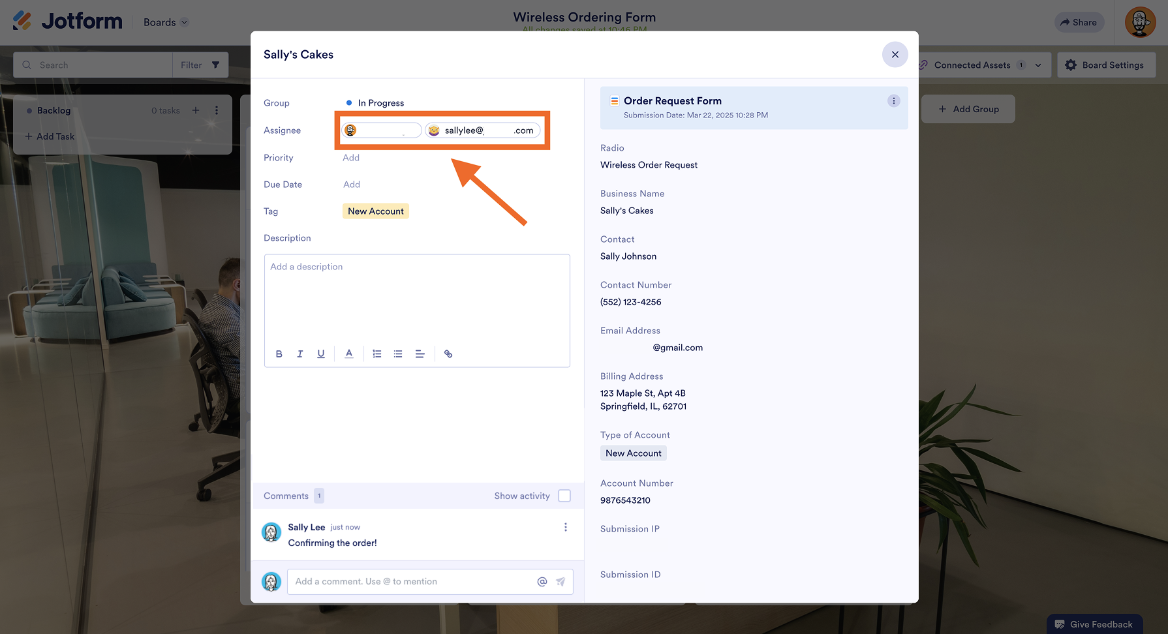Click the Wireless Order Request value
This screenshot has width=1168, height=634.
(649, 165)
